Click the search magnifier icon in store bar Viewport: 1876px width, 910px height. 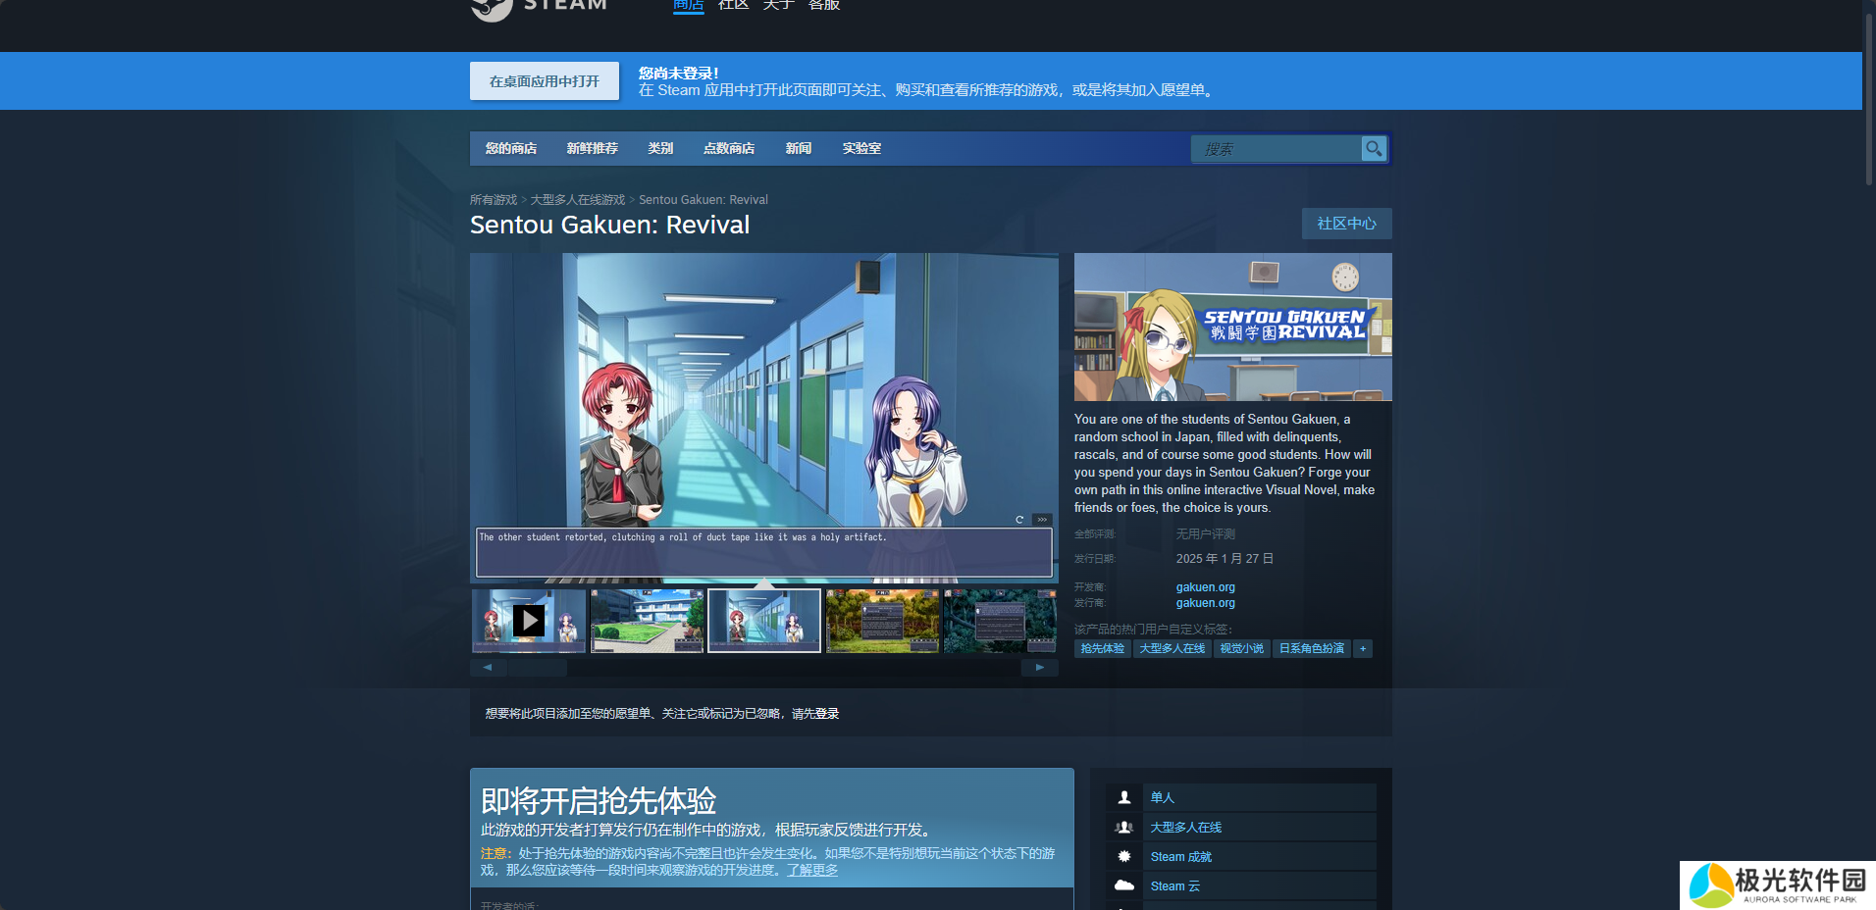point(1374,149)
